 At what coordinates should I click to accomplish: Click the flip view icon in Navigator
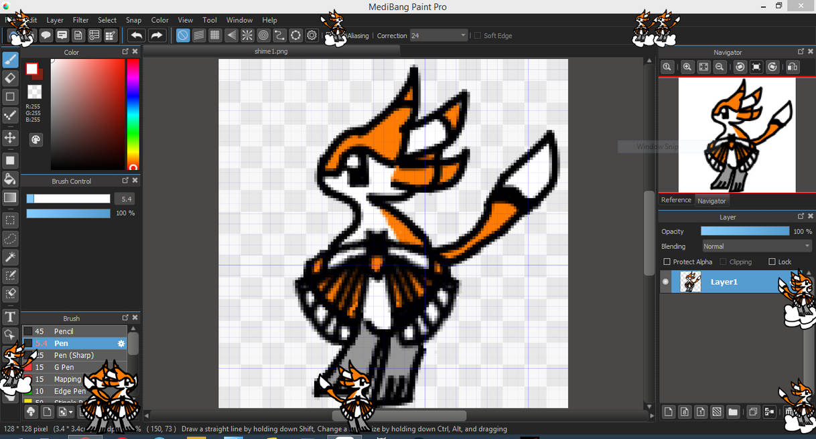tap(793, 67)
